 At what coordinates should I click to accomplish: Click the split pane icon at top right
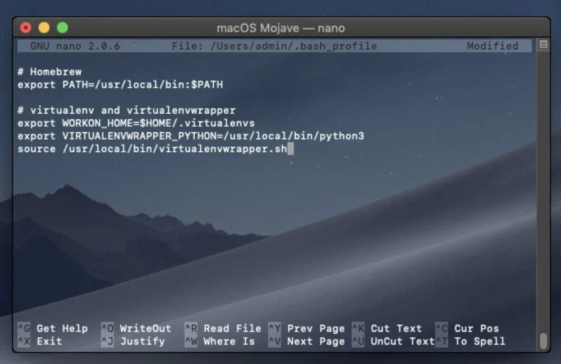point(544,44)
